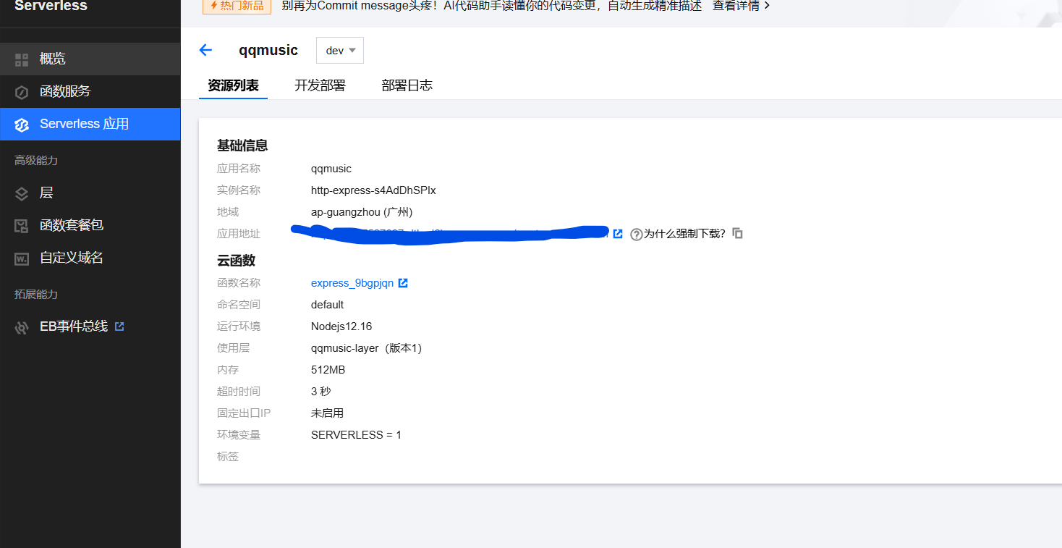The image size is (1062, 548).
Task: Click 为什么强制下载? help text
Action: point(684,234)
